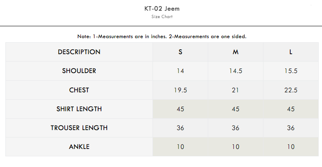Select the L size column header
This screenshot has height=167, width=322.
(291, 52)
